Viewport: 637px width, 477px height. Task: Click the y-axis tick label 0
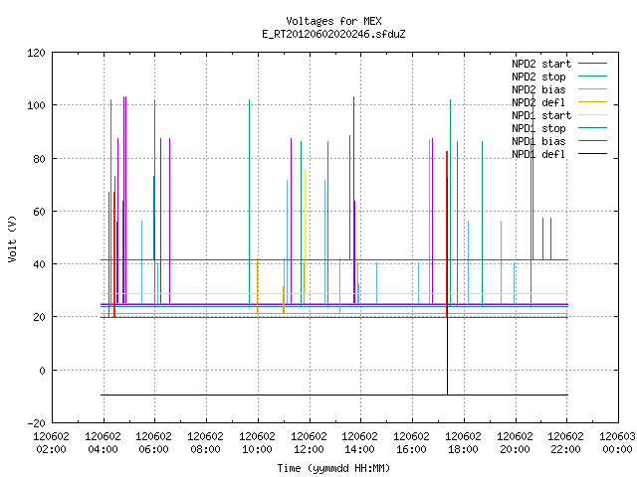[x=42, y=371]
